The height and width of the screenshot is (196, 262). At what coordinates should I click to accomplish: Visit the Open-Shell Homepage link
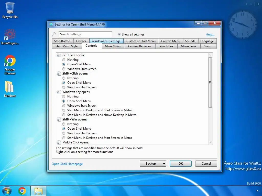[x=67, y=164]
